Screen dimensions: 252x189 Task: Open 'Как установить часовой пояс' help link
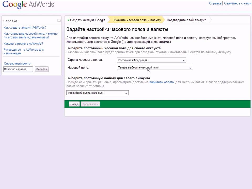pyautogui.click(x=30, y=35)
